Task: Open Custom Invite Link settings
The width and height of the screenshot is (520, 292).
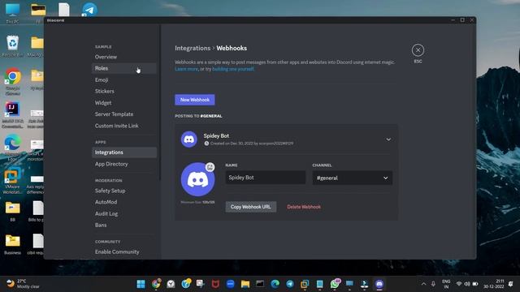Action: coord(124,126)
